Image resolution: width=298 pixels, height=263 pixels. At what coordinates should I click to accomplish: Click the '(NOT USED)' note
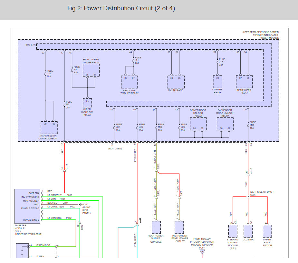[115, 149]
